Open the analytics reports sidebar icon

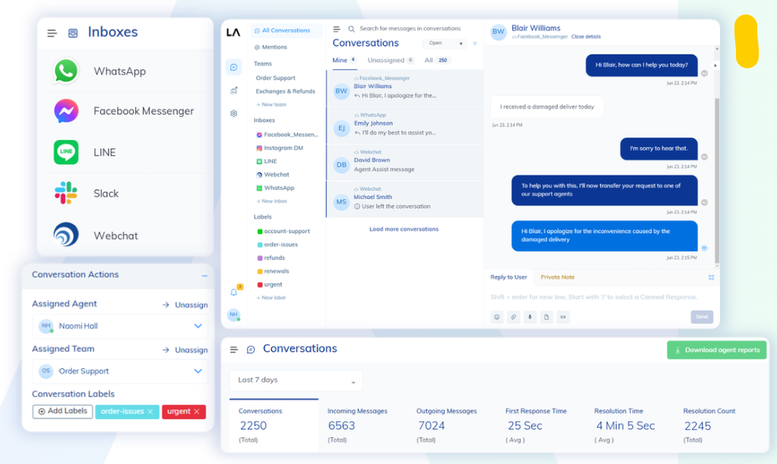[x=233, y=90]
